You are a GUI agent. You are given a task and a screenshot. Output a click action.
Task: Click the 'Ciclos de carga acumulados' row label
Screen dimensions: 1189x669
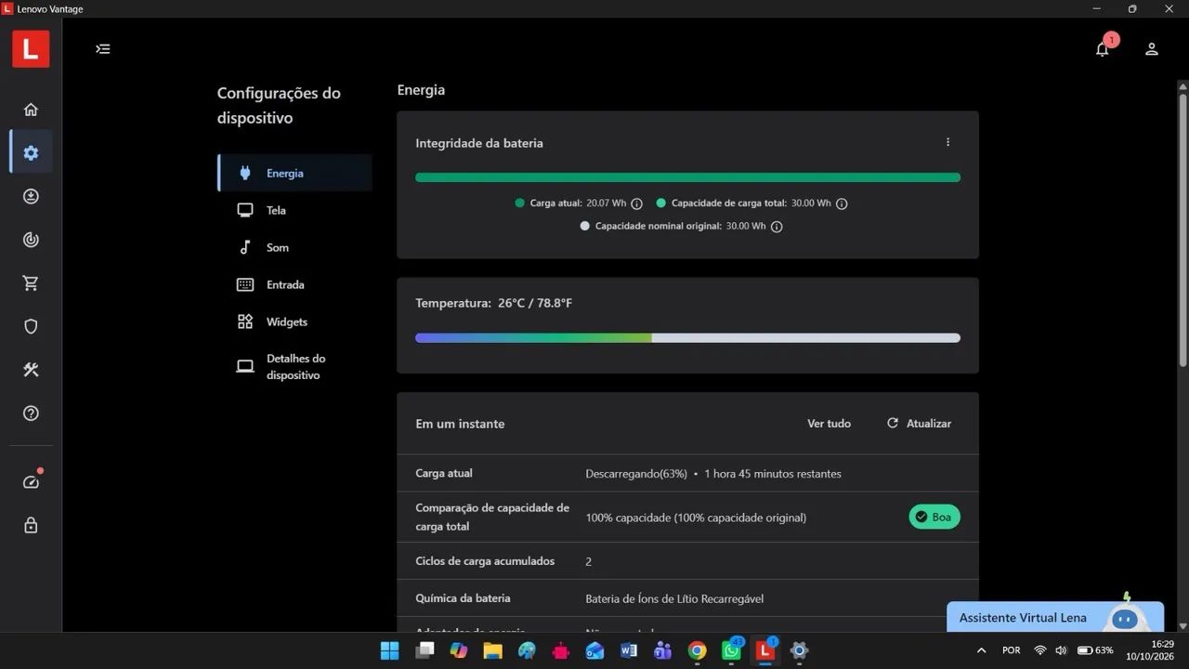[x=485, y=561]
